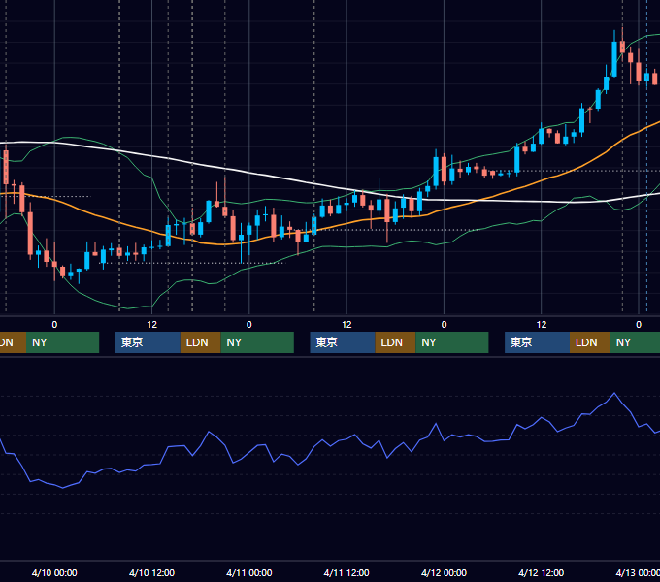Click the LDN session block on 4/10

tap(200, 342)
